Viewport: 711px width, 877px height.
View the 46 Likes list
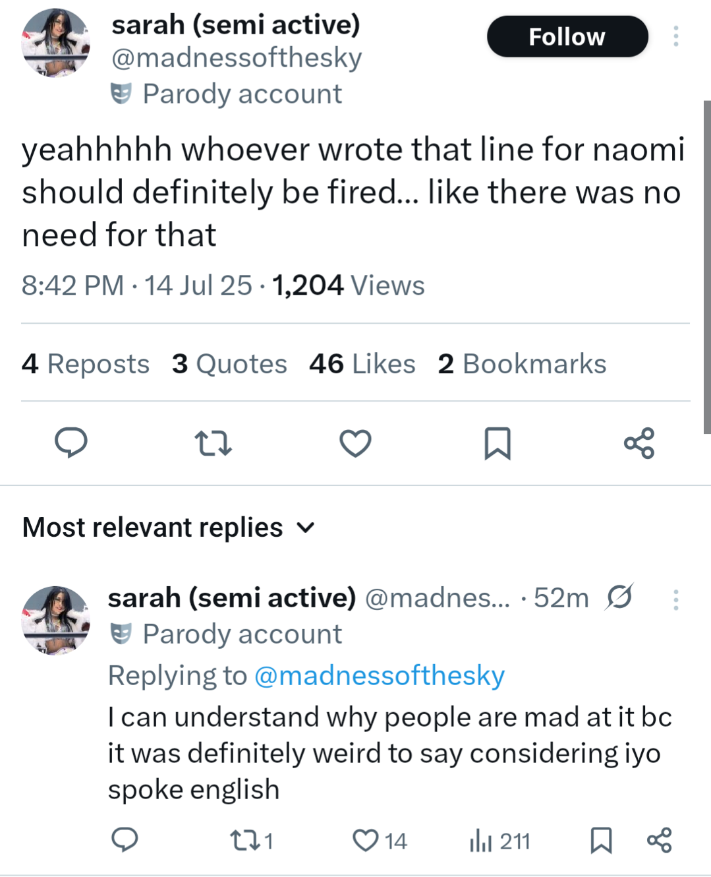tap(362, 364)
